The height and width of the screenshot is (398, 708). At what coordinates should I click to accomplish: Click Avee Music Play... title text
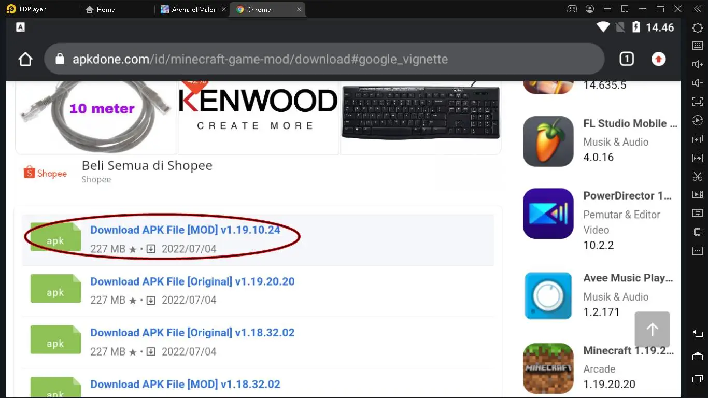coord(628,278)
